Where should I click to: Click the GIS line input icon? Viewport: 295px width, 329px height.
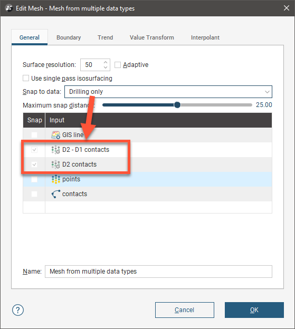56,135
